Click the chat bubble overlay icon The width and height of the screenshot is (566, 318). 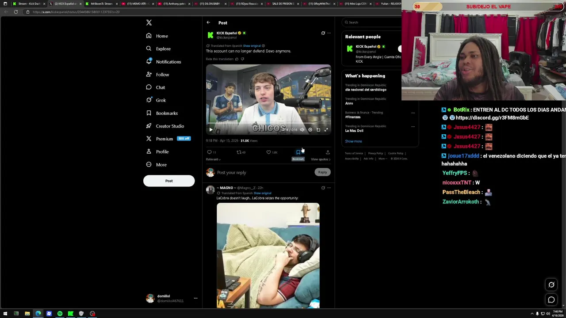click(551, 300)
